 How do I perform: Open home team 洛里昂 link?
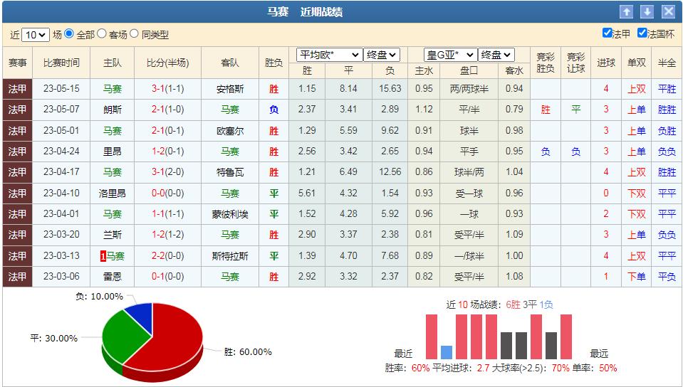point(113,193)
